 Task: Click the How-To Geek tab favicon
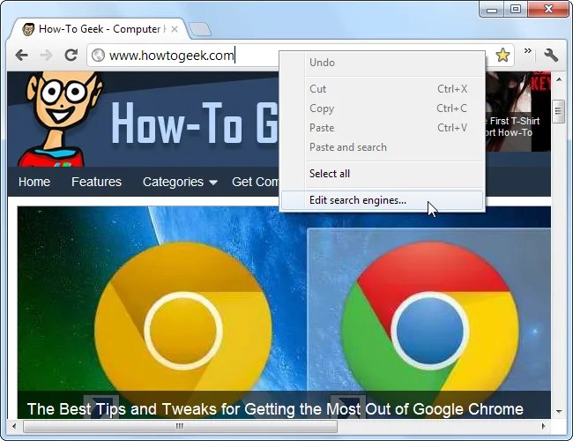(x=28, y=29)
